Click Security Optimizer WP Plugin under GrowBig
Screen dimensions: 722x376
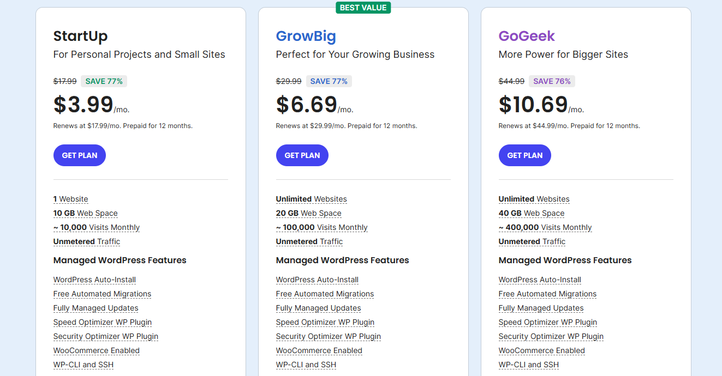click(329, 337)
